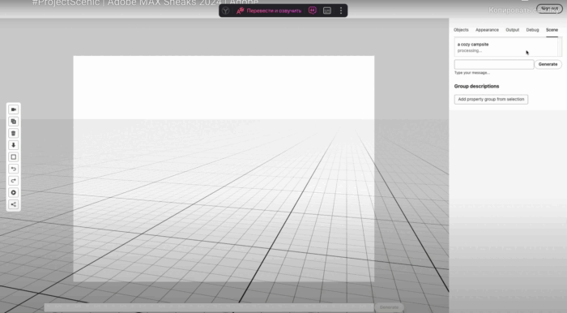567x313 pixels.
Task: Click the Yandex logo in overlay bar
Action: tap(226, 11)
